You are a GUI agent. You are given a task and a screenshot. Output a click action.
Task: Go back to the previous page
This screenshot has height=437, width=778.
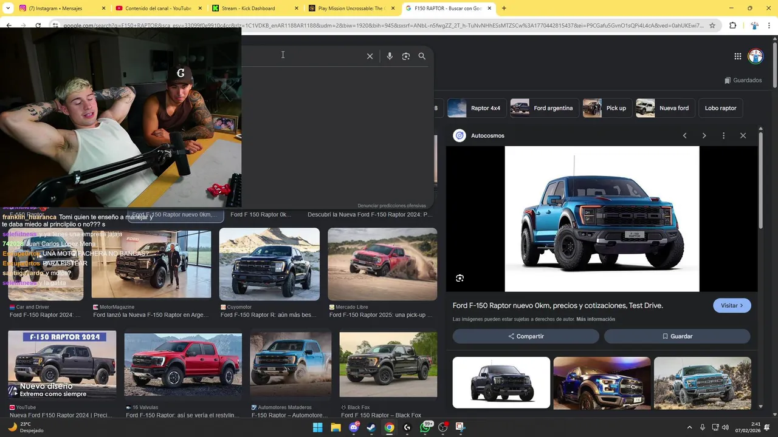pos(9,25)
